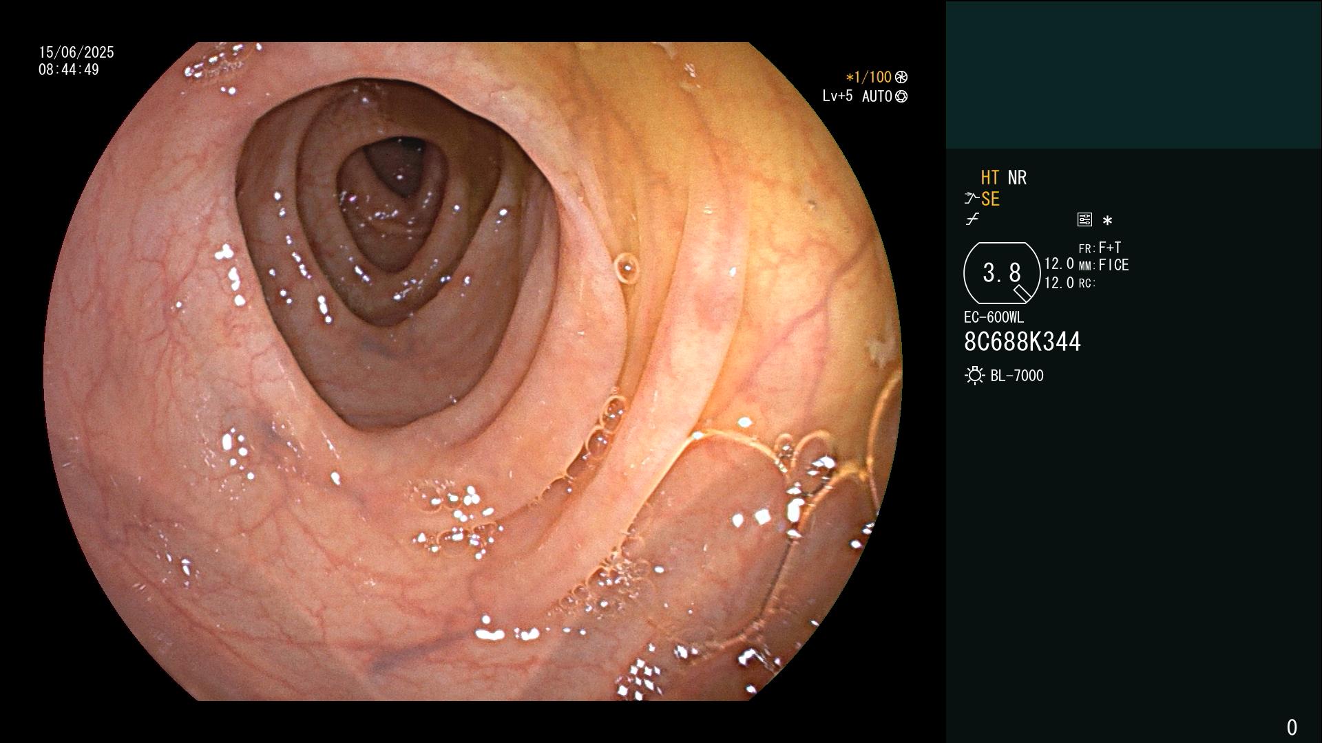Click the NR noise reduction indicator
This screenshot has width=1322, height=743.
coord(1017,177)
